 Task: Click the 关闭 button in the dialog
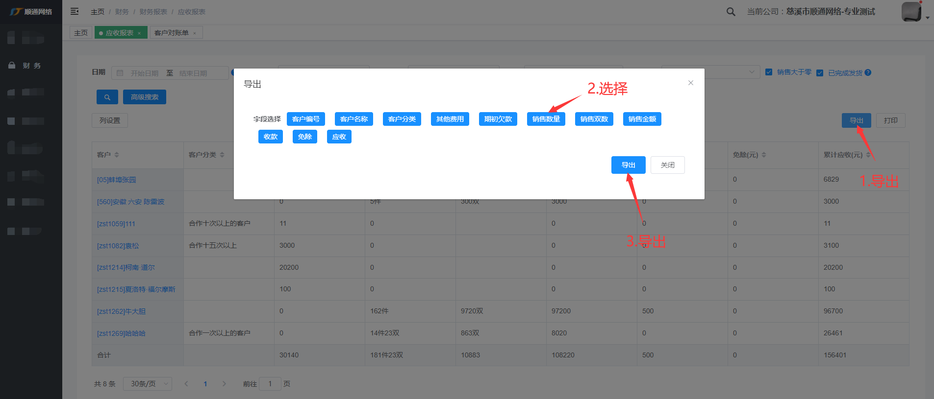pos(667,165)
